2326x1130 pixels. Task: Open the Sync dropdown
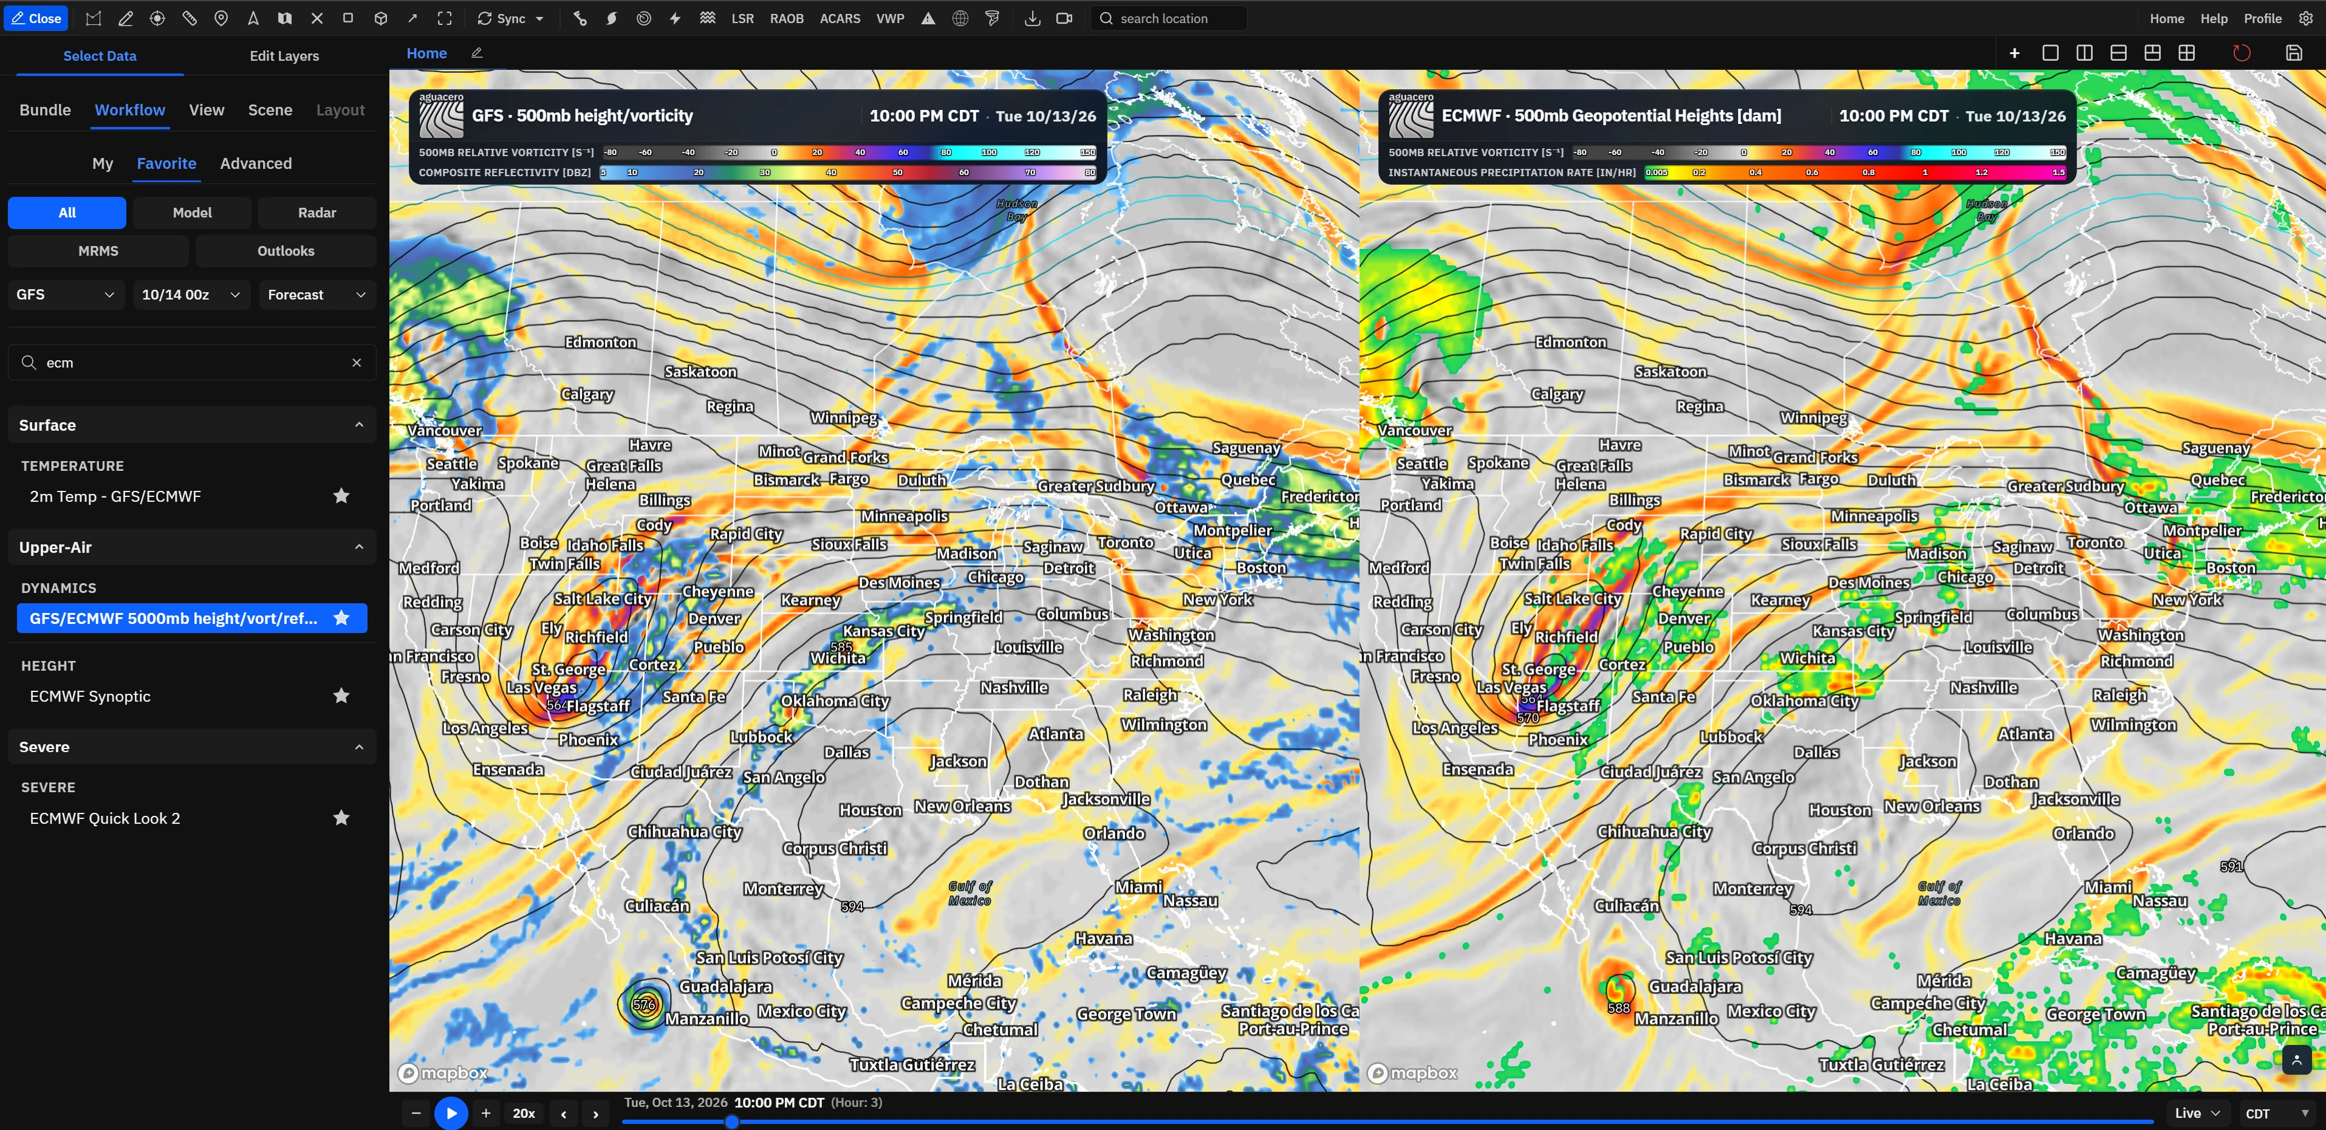point(511,18)
